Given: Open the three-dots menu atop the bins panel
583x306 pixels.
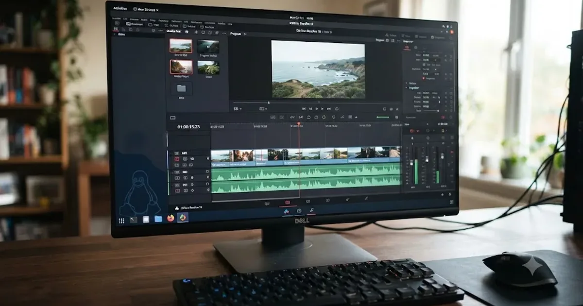Looking at the screenshot, I should coord(160,31).
